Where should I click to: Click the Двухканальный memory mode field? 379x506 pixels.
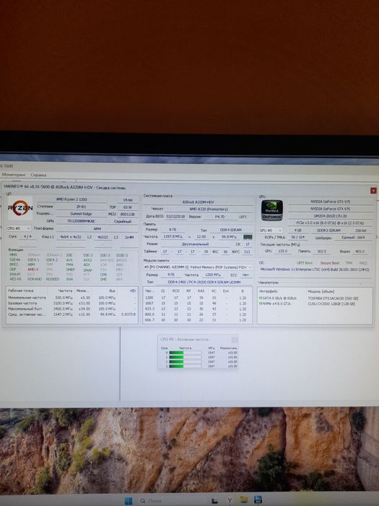tap(195, 244)
